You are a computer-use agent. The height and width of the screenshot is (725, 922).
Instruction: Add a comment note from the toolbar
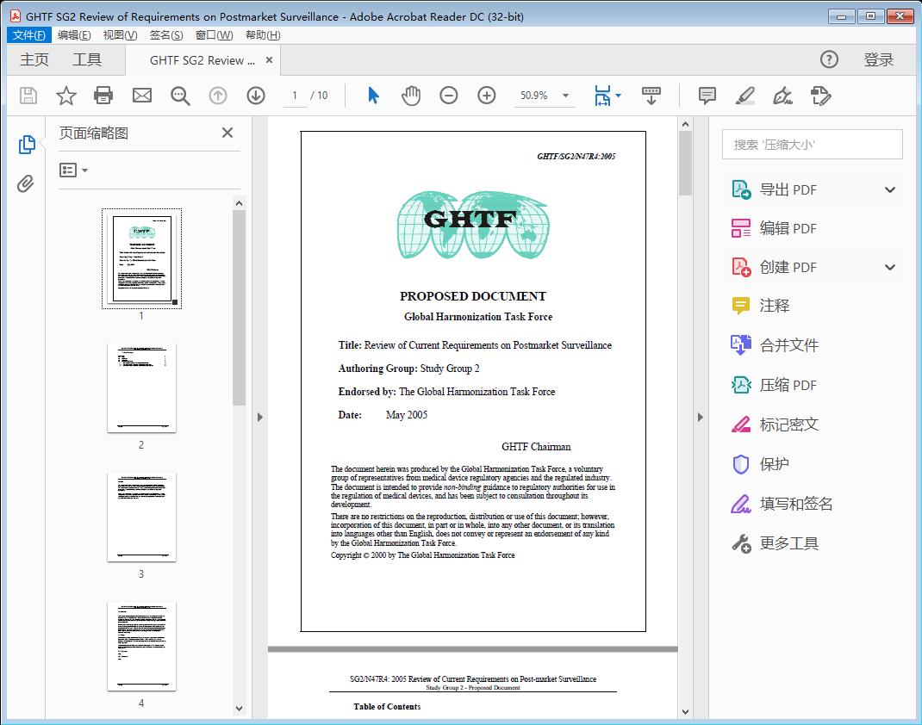click(707, 96)
